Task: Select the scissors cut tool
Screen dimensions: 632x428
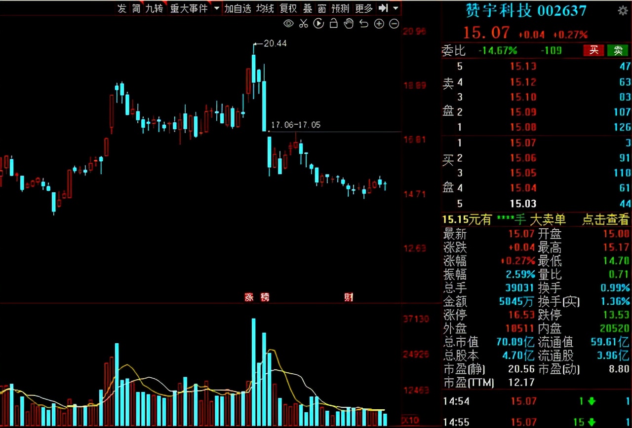Action: tap(304, 23)
